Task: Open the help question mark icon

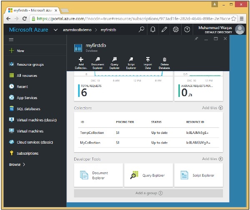Action: pyautogui.click(x=187, y=30)
